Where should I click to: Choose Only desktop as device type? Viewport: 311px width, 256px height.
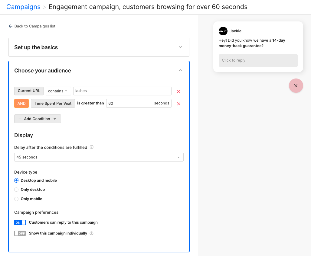pyautogui.click(x=16, y=190)
